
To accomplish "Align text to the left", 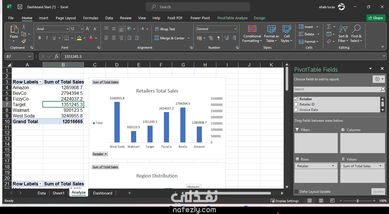I will [x=106, y=38].
